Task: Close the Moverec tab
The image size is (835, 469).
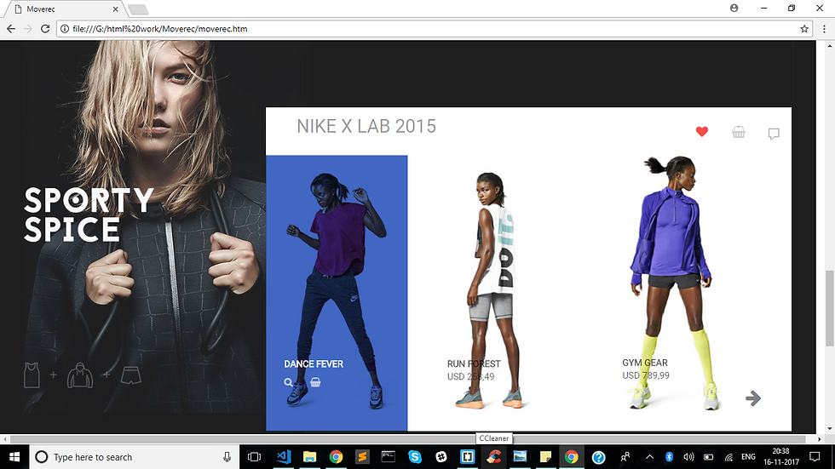Action: coord(115,9)
